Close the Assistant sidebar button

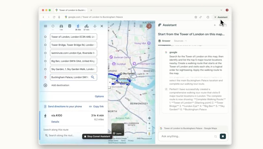[x=221, y=17]
